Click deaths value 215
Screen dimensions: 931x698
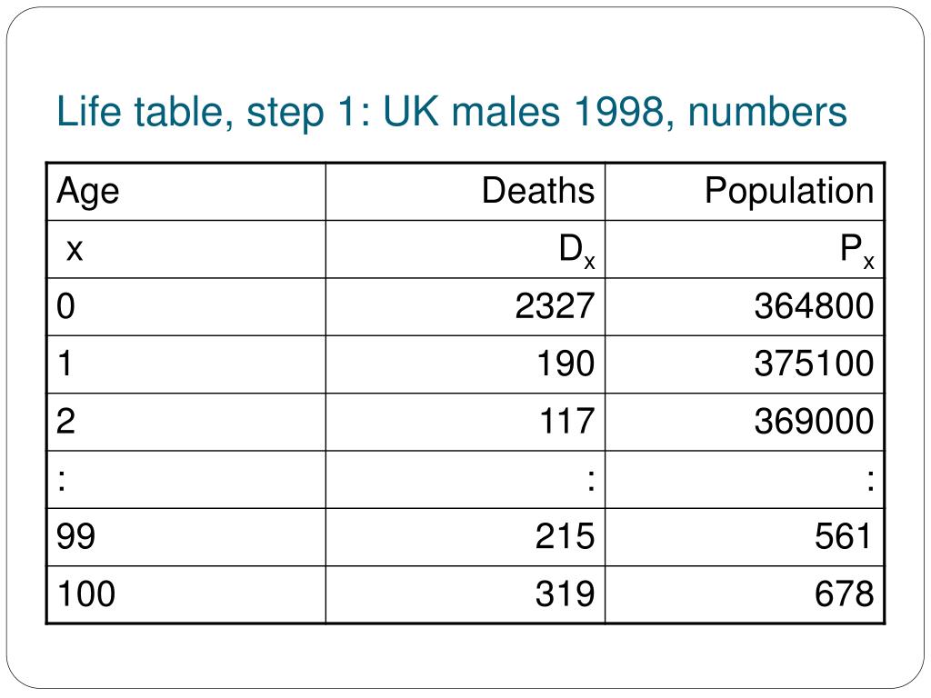point(565,536)
